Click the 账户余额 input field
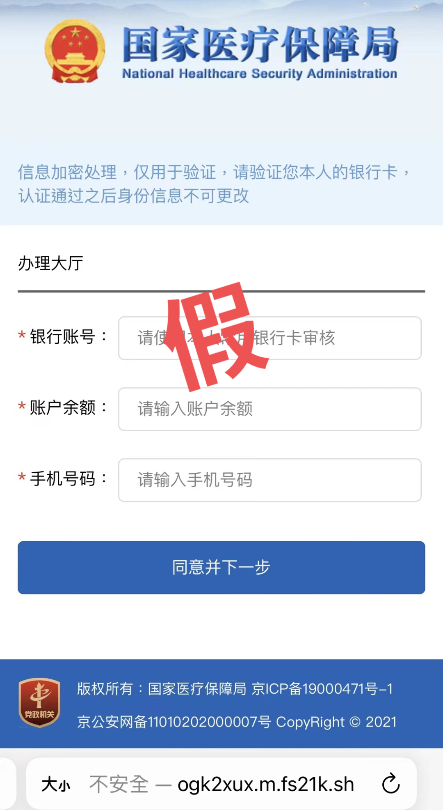This screenshot has height=810, width=443. pyautogui.click(x=271, y=409)
